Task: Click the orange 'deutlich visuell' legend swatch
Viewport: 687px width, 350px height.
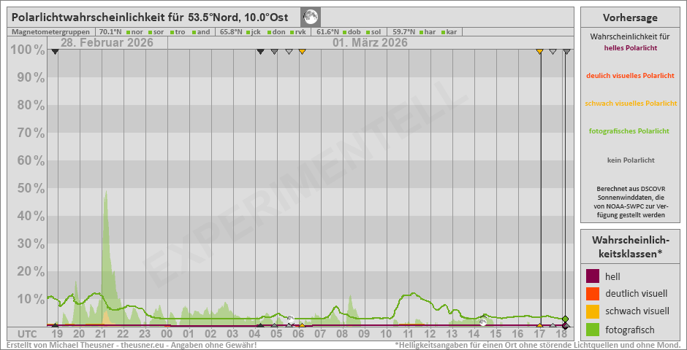Action: (x=593, y=294)
